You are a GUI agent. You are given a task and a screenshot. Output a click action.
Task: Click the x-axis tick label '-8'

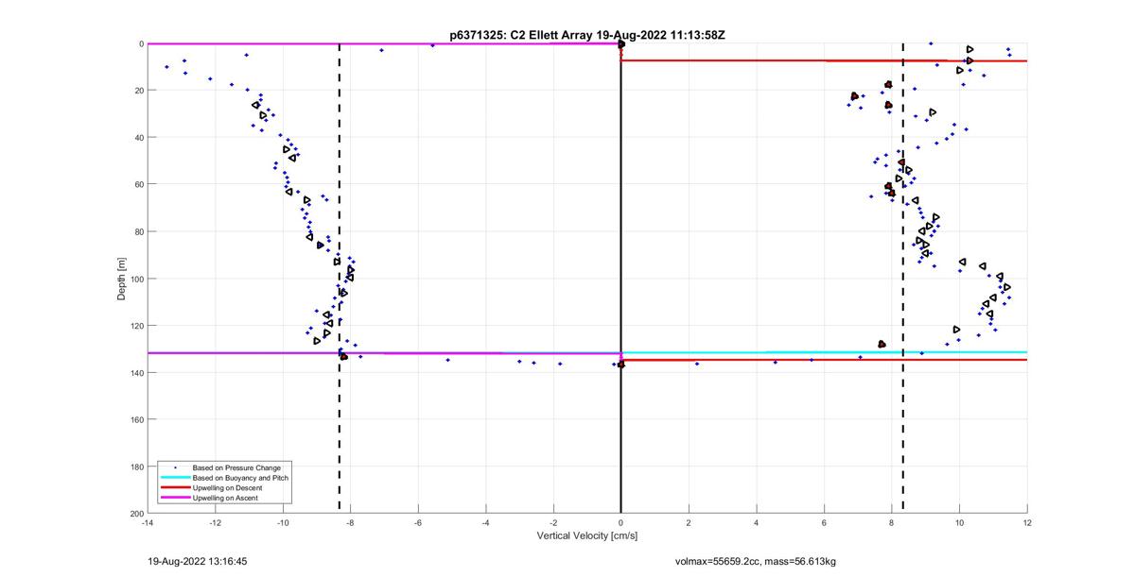[350, 521]
